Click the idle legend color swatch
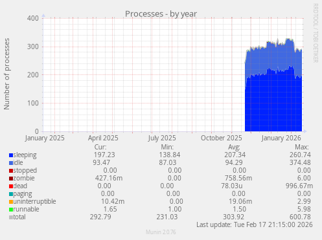 (x=11, y=163)
